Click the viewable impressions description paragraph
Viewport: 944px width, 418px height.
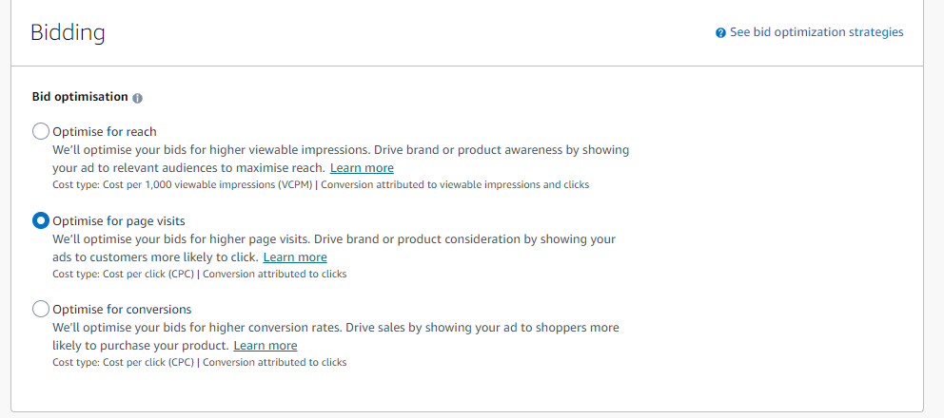click(x=341, y=159)
